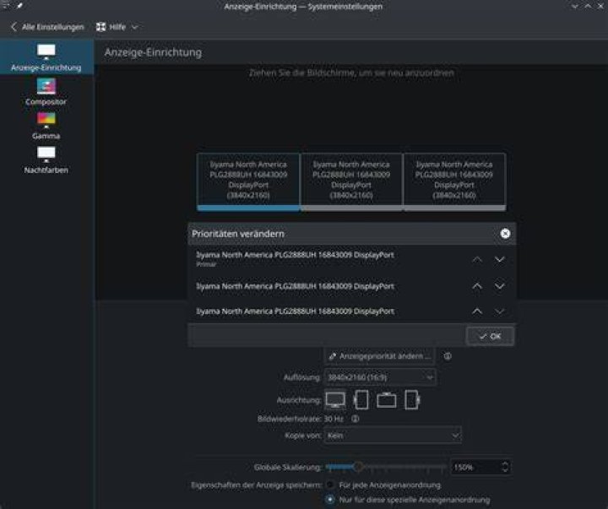The height and width of the screenshot is (509, 608).
Task: Open the Kopie von dropdown
Action: pos(393,436)
